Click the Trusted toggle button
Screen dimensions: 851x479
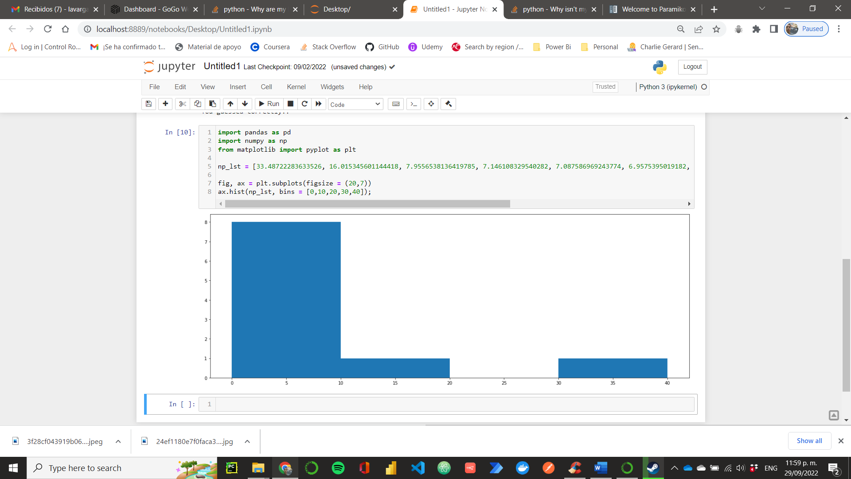pos(605,86)
